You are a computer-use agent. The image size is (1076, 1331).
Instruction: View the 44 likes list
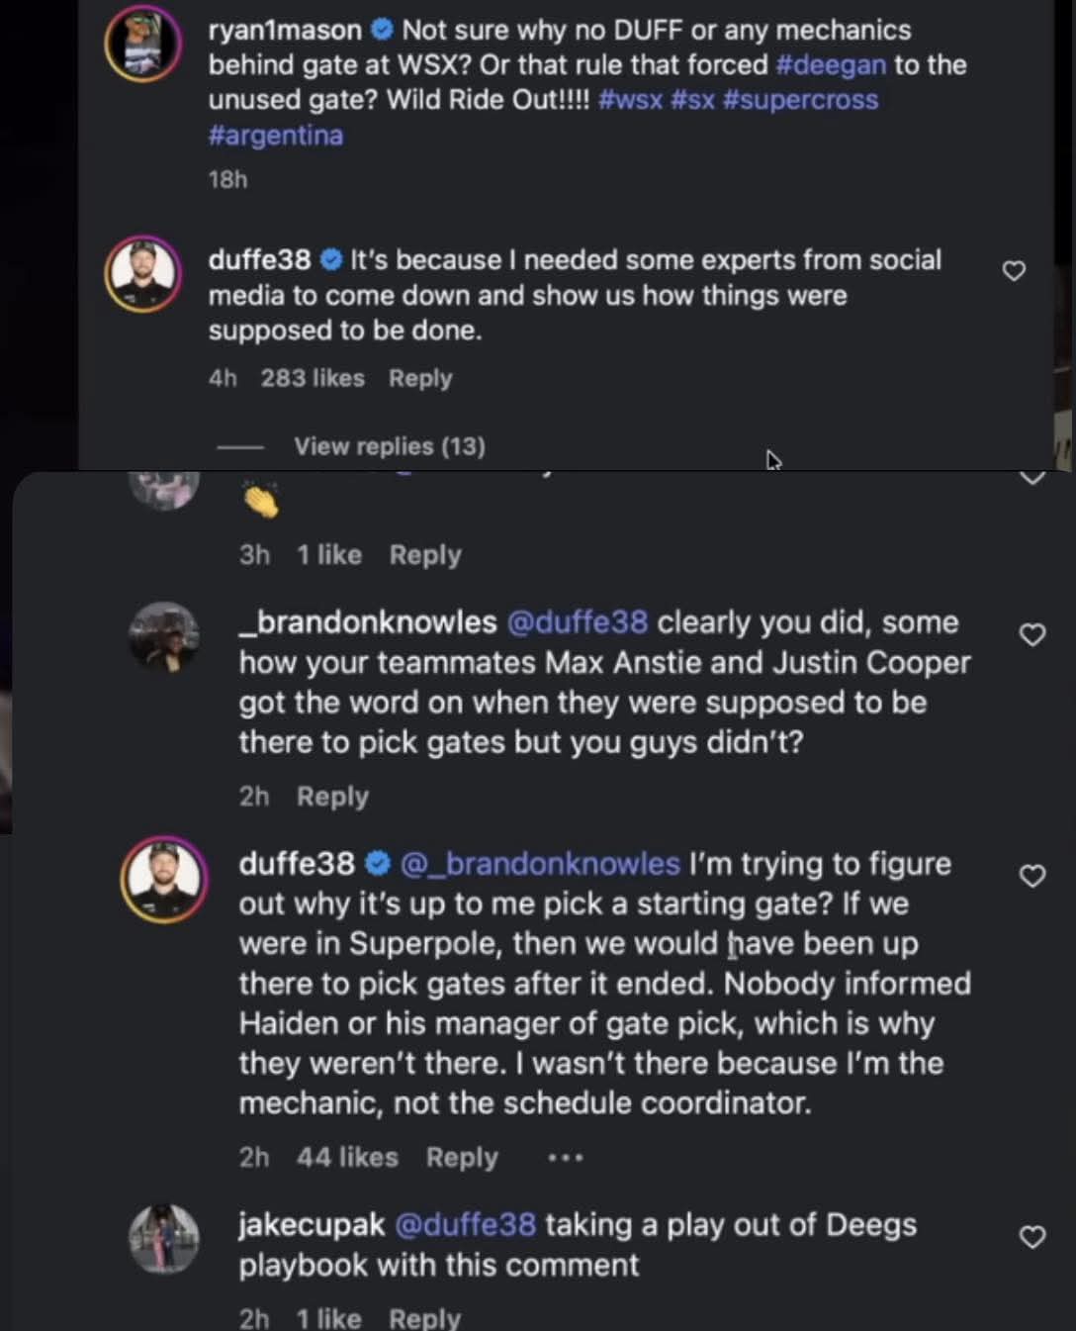[347, 1157]
